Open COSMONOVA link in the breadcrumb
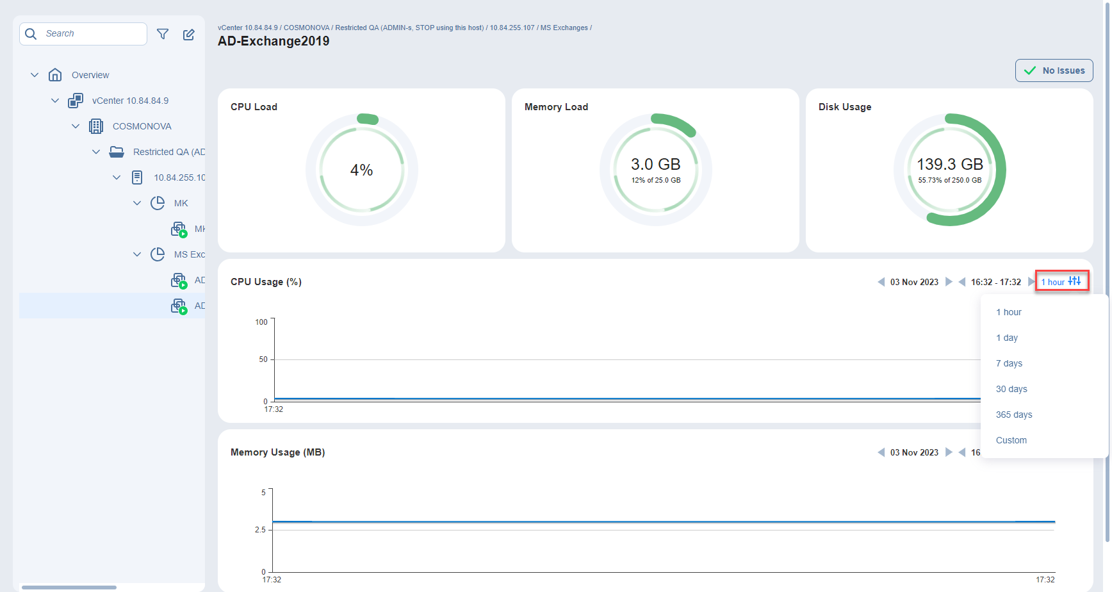1112x592 pixels. click(306, 28)
